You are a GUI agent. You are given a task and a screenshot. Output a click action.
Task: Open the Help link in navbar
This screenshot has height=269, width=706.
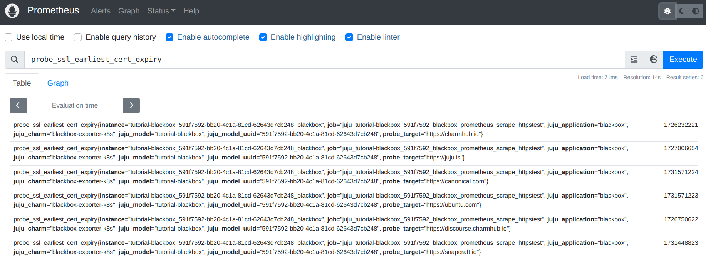click(x=191, y=11)
